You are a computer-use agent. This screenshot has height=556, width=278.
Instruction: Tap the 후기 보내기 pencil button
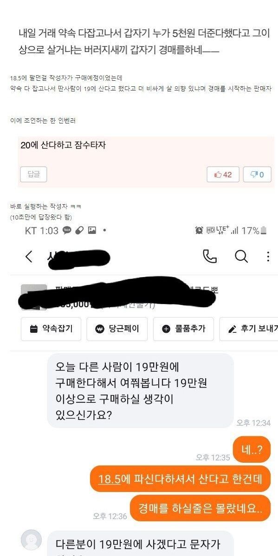(249, 329)
